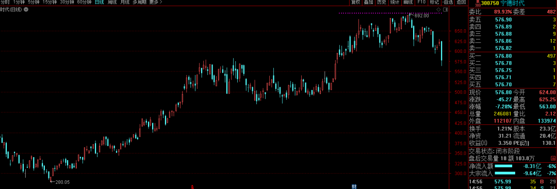This screenshot has height=189, width=557.
Task: Click the 买一 volume 497
Action: [551, 56]
